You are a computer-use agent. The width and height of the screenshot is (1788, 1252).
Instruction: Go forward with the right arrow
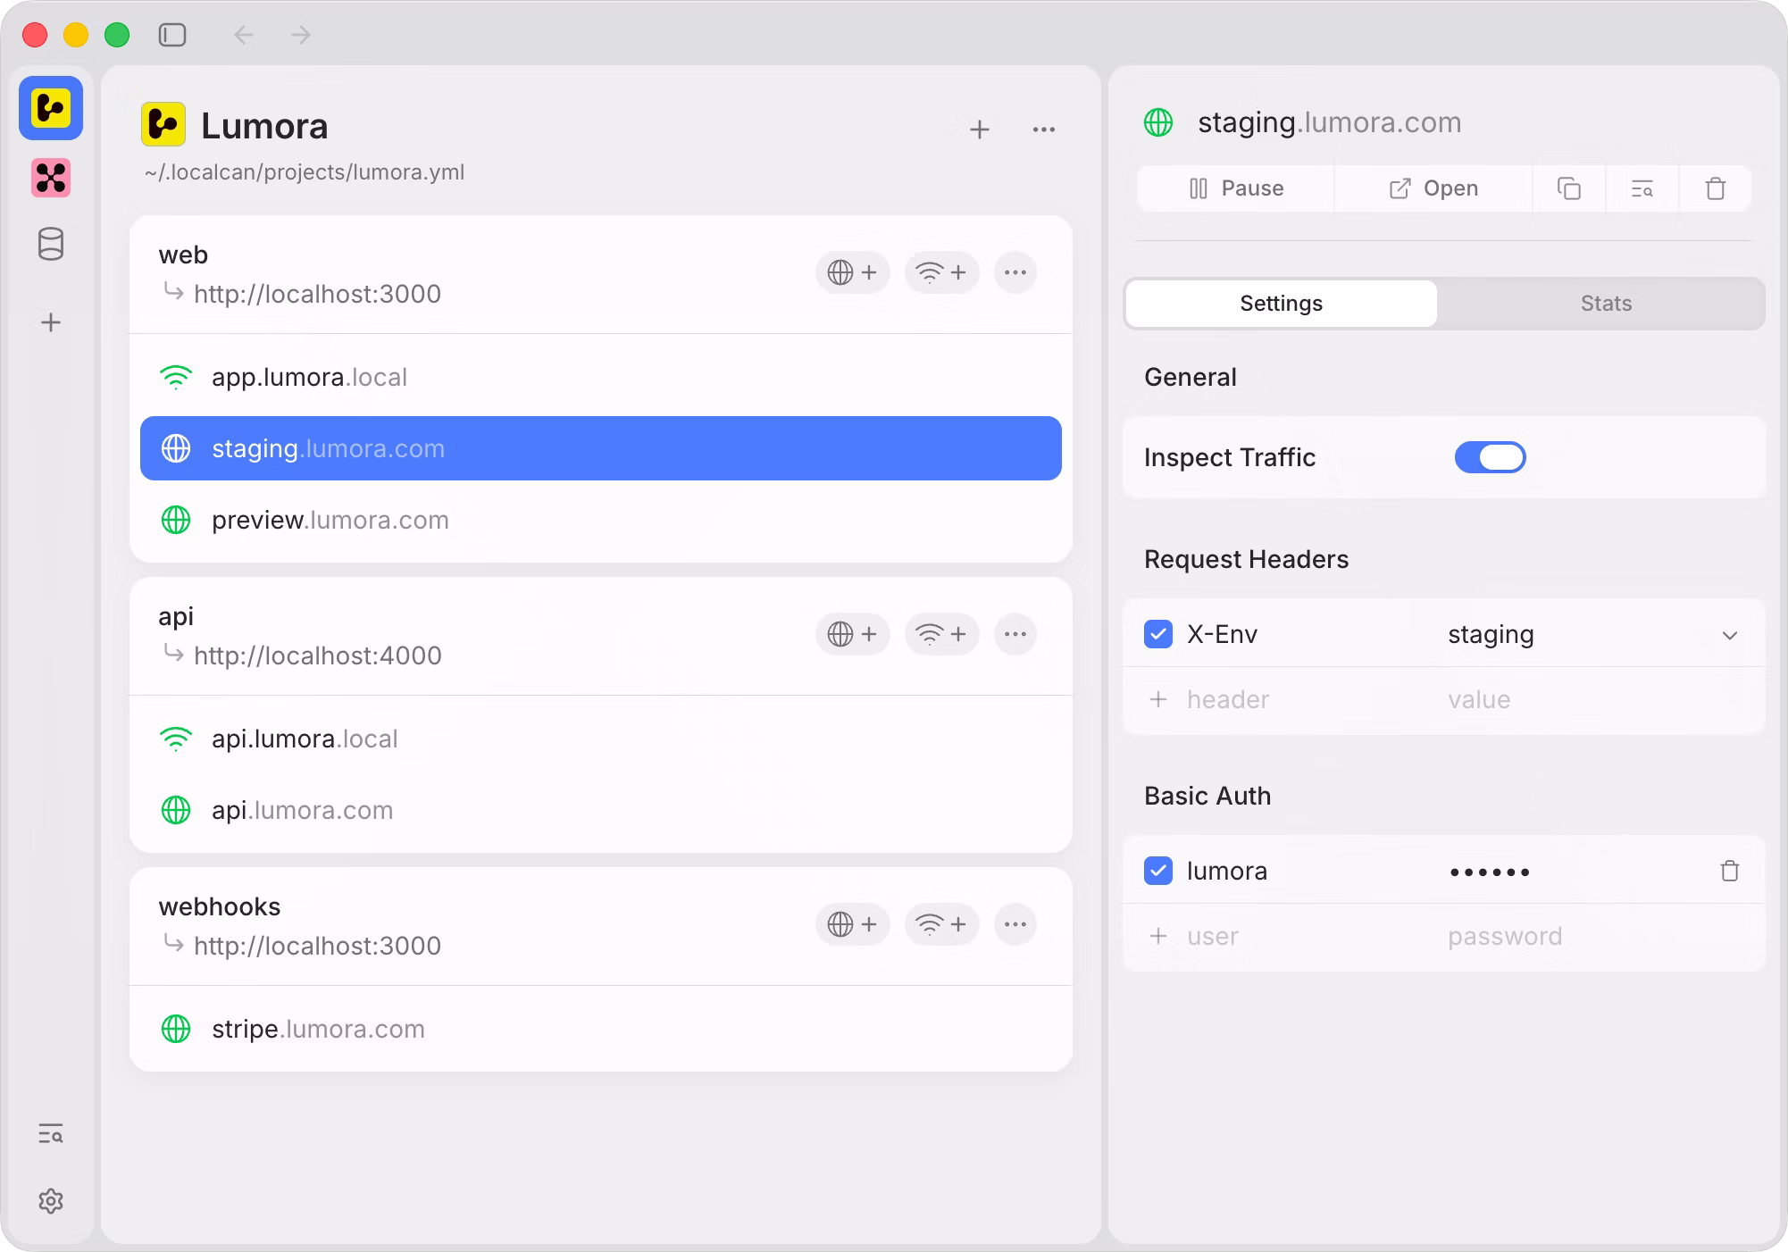tap(301, 35)
